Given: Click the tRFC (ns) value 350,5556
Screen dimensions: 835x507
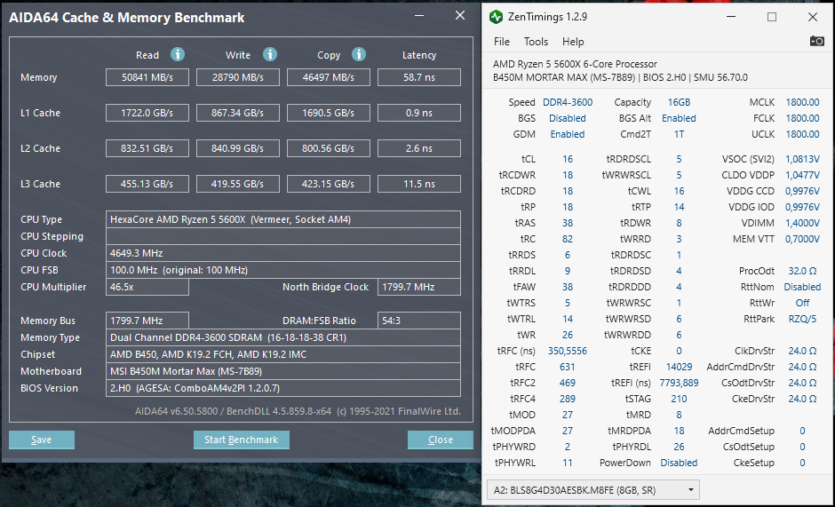Looking at the screenshot, I should (567, 351).
